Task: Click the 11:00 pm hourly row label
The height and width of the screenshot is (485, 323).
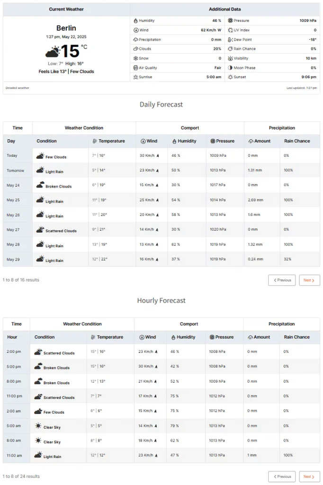Action: point(15,396)
